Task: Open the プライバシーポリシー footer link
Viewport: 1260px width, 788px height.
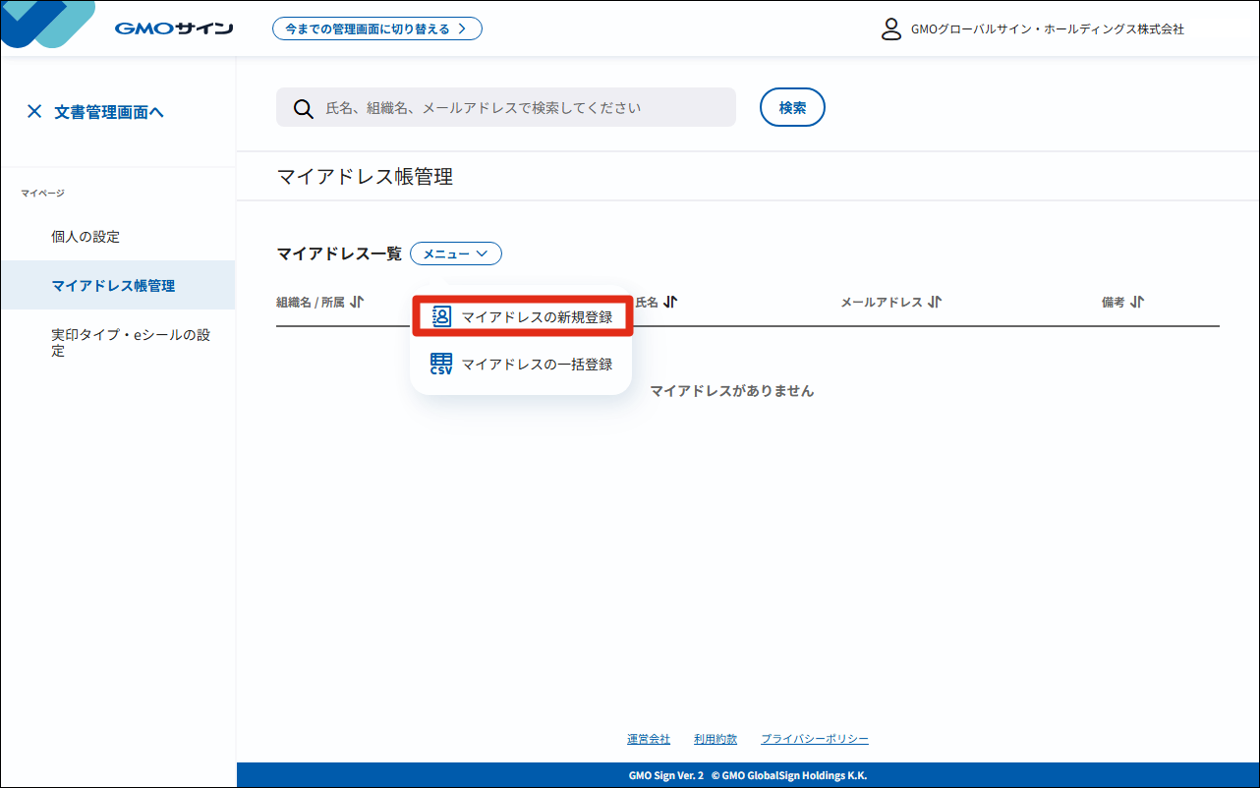Action: (815, 739)
